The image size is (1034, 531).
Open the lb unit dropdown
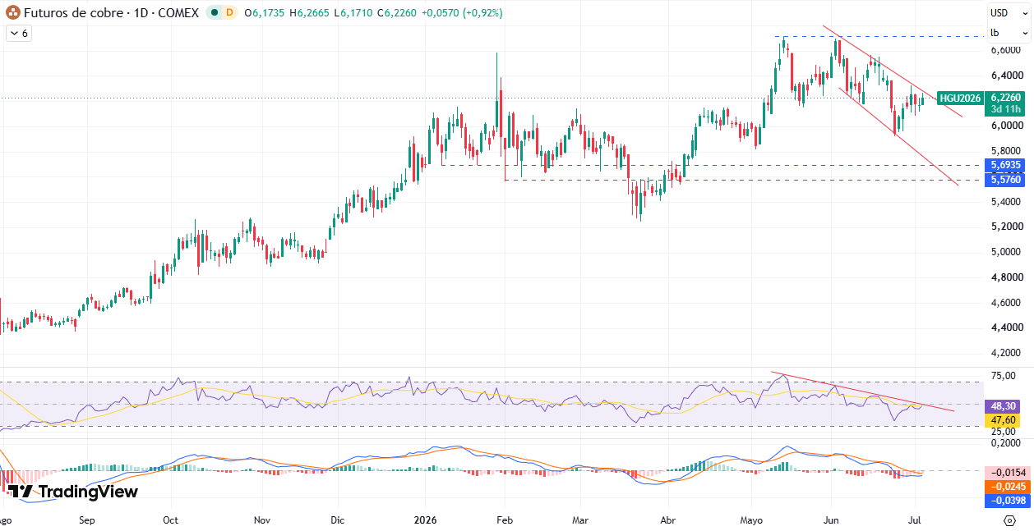click(x=1009, y=33)
